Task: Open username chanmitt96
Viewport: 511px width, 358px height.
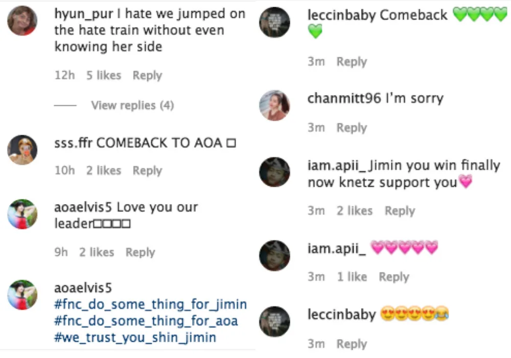Action: click(x=344, y=98)
